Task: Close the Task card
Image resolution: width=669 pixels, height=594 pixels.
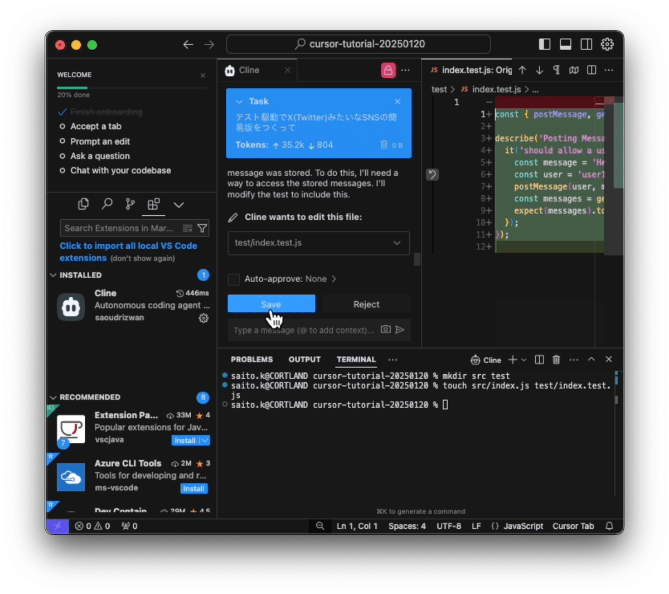Action: pyautogui.click(x=397, y=102)
